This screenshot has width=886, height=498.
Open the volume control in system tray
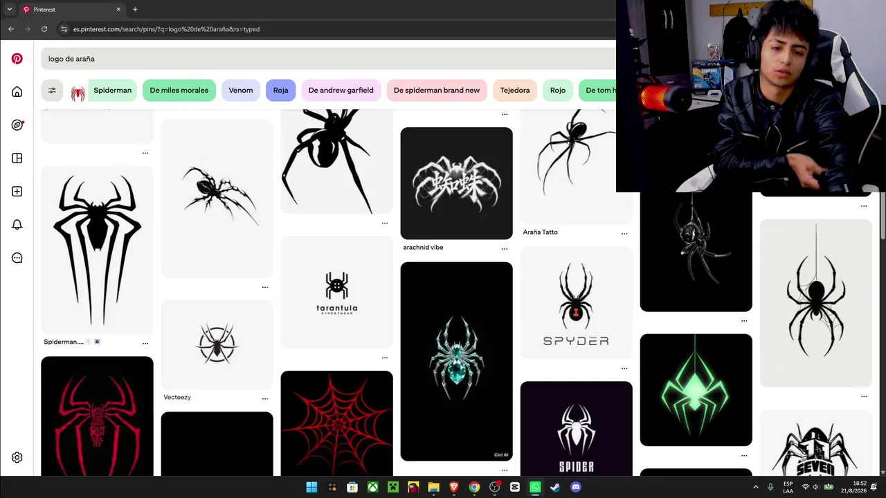pyautogui.click(x=816, y=487)
